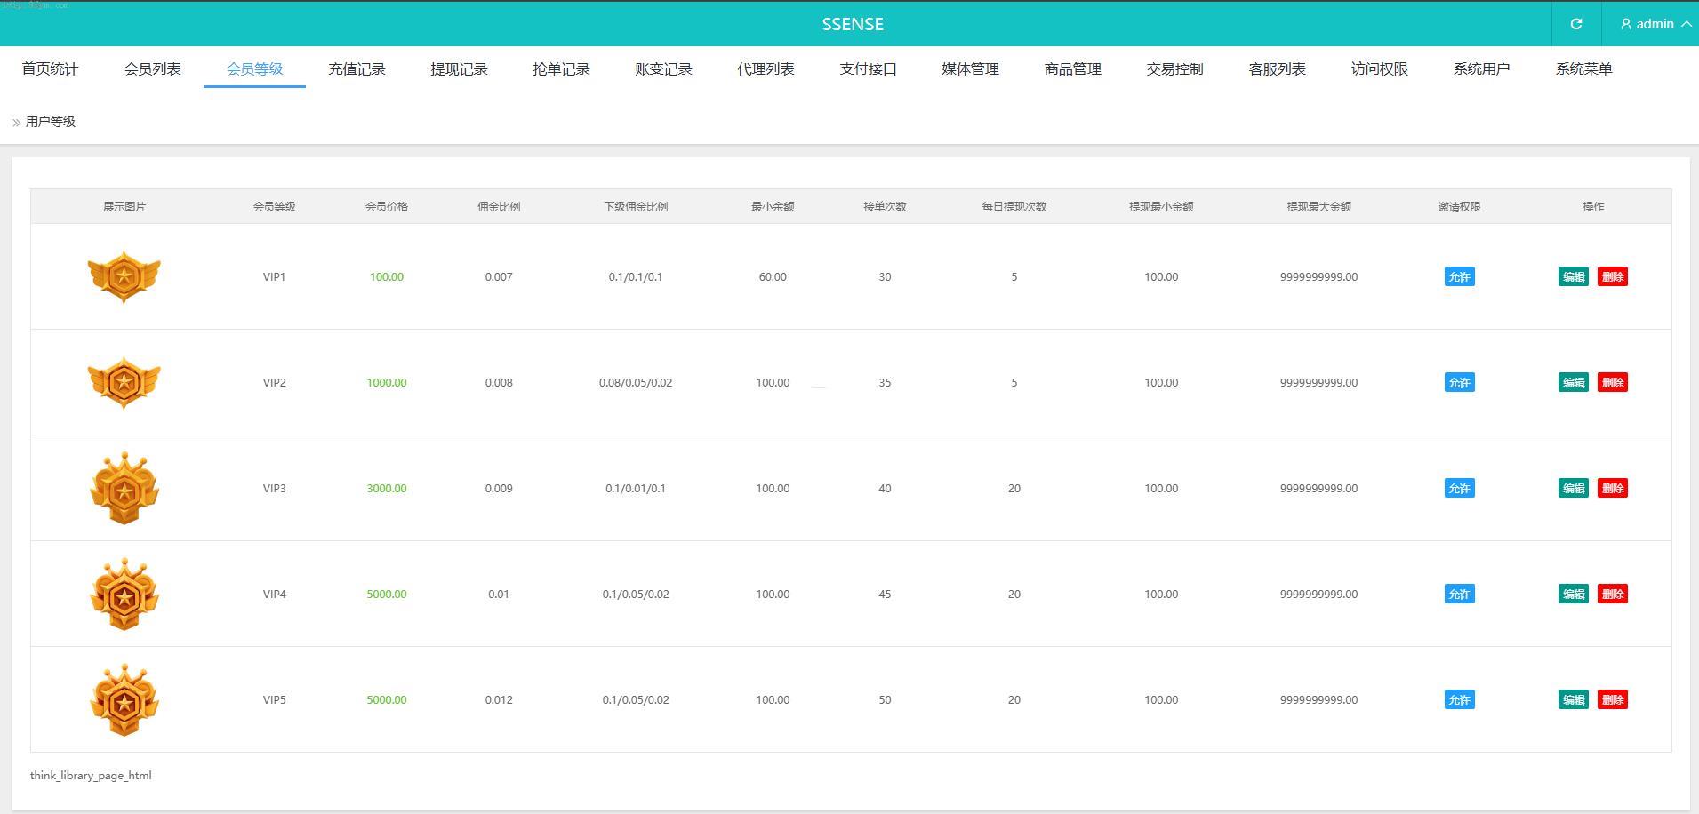Toggle the VIP5 invite permission tag
The width and height of the screenshot is (1699, 814).
(1459, 699)
